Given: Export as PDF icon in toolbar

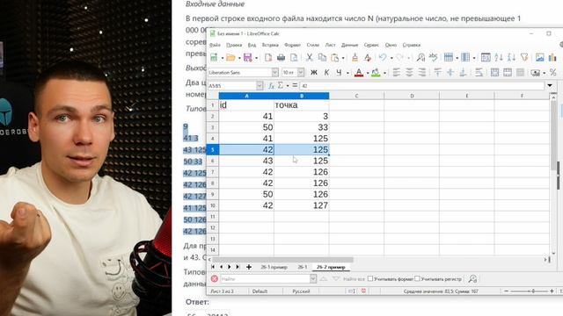Looking at the screenshot, I should pos(268,57).
